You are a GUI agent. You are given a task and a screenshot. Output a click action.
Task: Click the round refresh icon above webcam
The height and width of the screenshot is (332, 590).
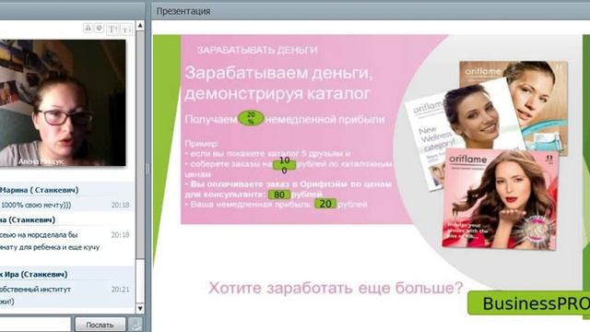click(100, 29)
